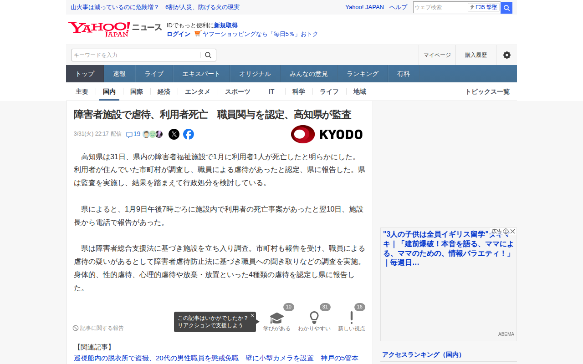Select the 有料 navigation tab
The height and width of the screenshot is (364, 583).
[404, 74]
